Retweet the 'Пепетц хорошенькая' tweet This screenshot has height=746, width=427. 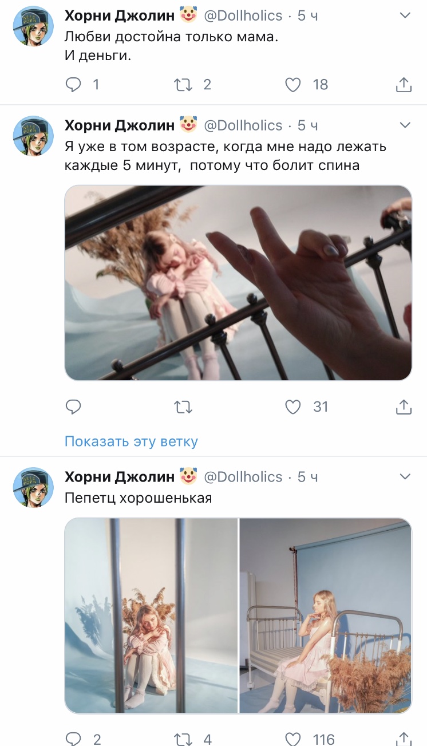click(183, 739)
